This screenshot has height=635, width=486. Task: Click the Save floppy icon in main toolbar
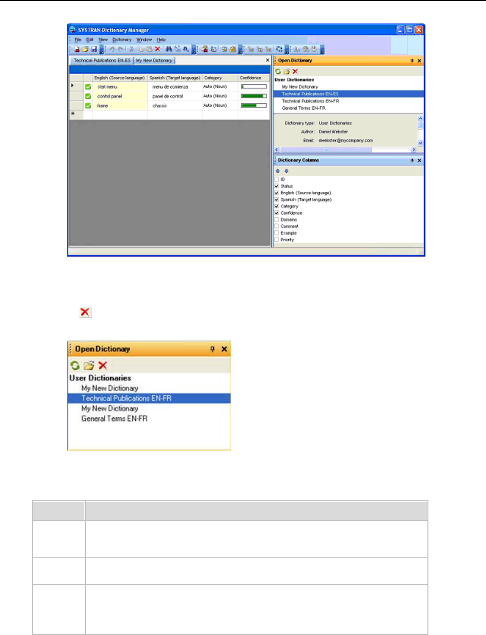[x=94, y=49]
